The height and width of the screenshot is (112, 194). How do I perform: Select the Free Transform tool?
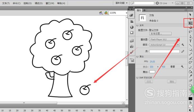pos(190,23)
